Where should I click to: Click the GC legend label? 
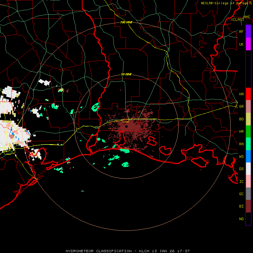241,194
